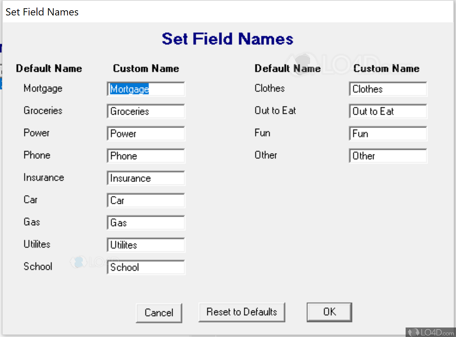Click the School custom name input

(x=146, y=267)
